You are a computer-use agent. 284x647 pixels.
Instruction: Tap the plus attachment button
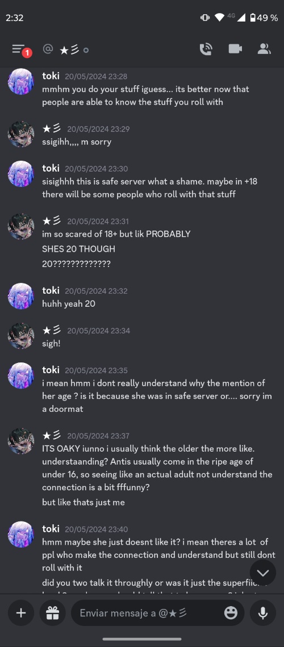(x=20, y=613)
